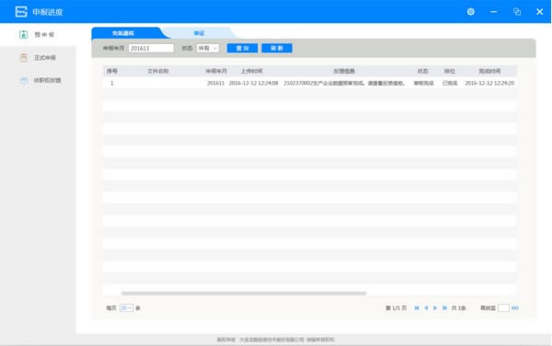The width and height of the screenshot is (552, 346).
Task: Open the per-page count dropdown showing 20
Action: (x=126, y=308)
